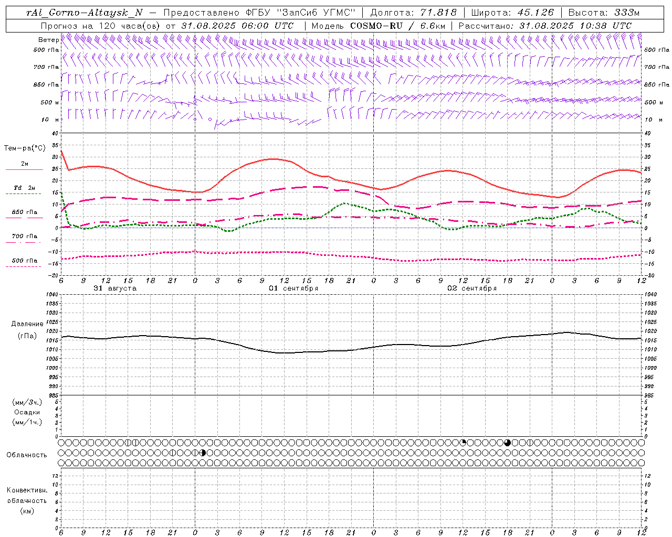Click the Рассчитано: 31.08.2025 10:38 UTC timestamp
This screenshot has width=672, height=537.
point(545,26)
